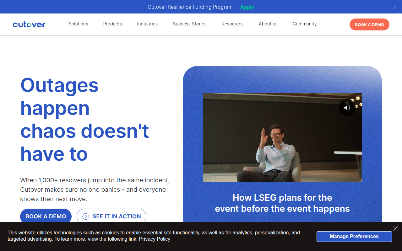Go to the Cutover logo homepage
Screen dimensions: 402x251
point(29,24)
